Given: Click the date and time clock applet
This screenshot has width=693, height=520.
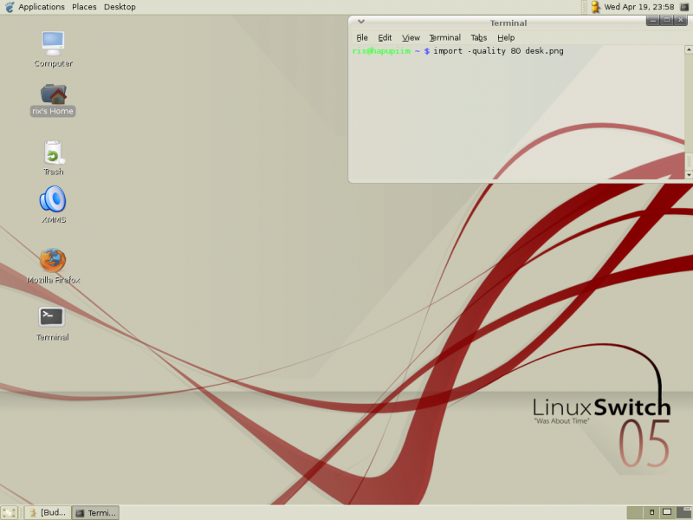Looking at the screenshot, I should [639, 7].
